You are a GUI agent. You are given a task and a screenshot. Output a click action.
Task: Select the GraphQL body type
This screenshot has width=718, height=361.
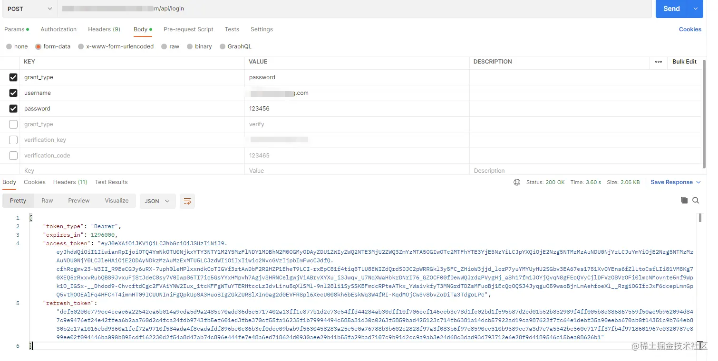click(236, 46)
